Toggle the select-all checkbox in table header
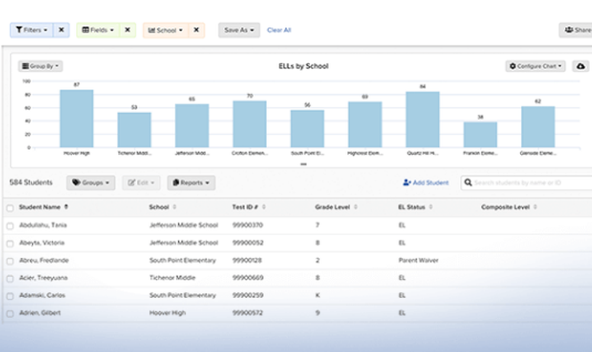This screenshot has width=592, height=352. (x=10, y=208)
